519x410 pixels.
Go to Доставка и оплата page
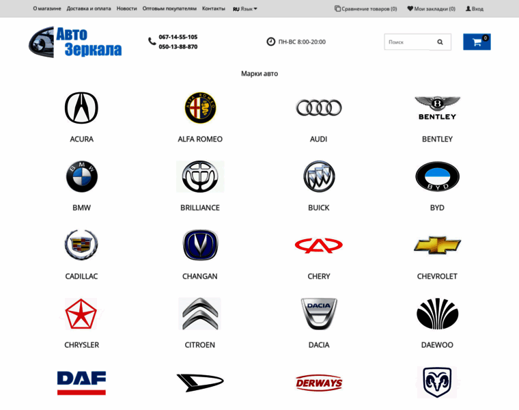coord(89,9)
